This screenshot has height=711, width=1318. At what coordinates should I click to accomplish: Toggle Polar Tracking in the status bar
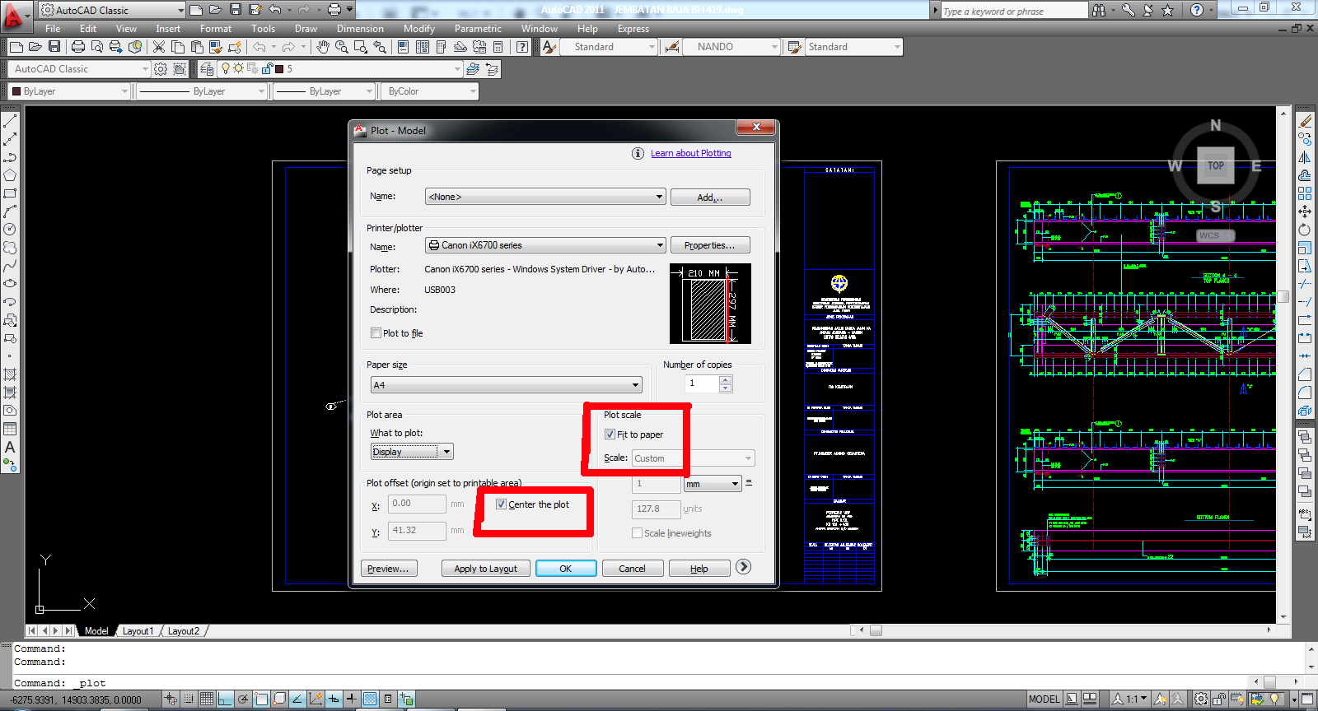click(x=243, y=699)
